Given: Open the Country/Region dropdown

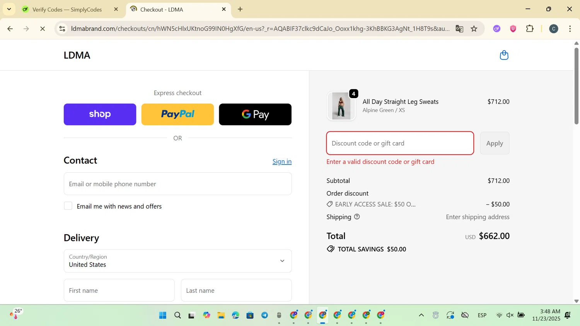Looking at the screenshot, I should click(177, 261).
